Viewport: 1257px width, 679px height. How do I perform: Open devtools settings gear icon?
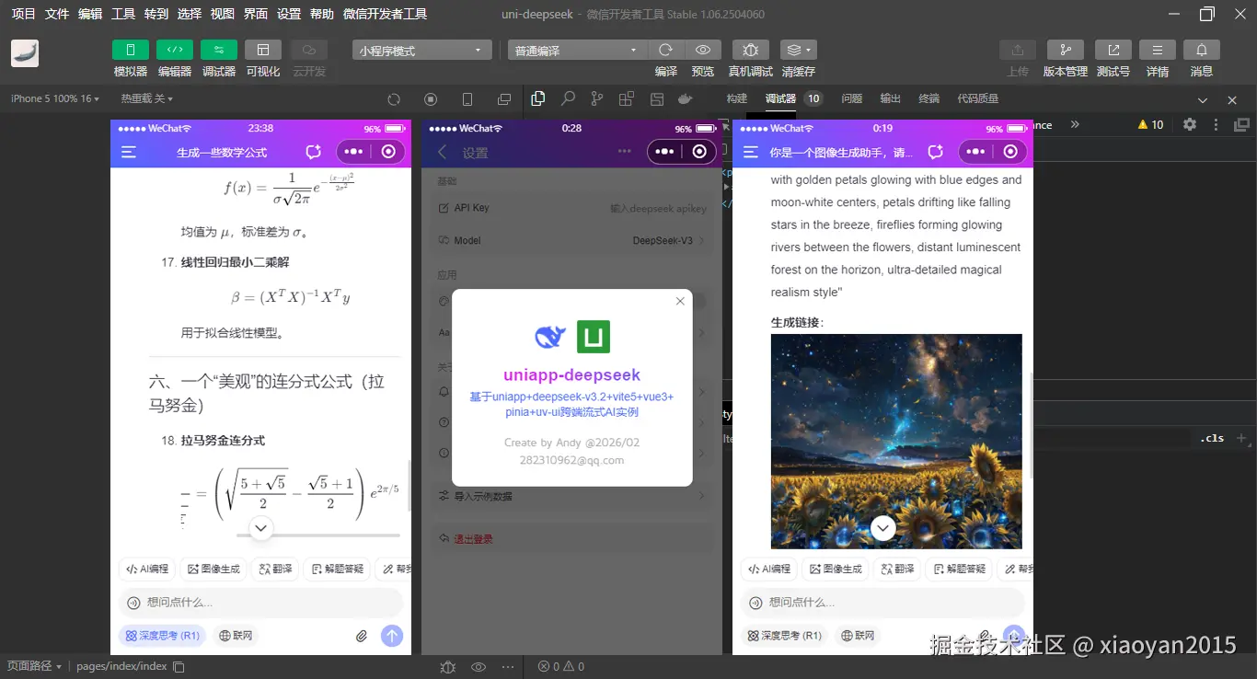coord(1190,124)
